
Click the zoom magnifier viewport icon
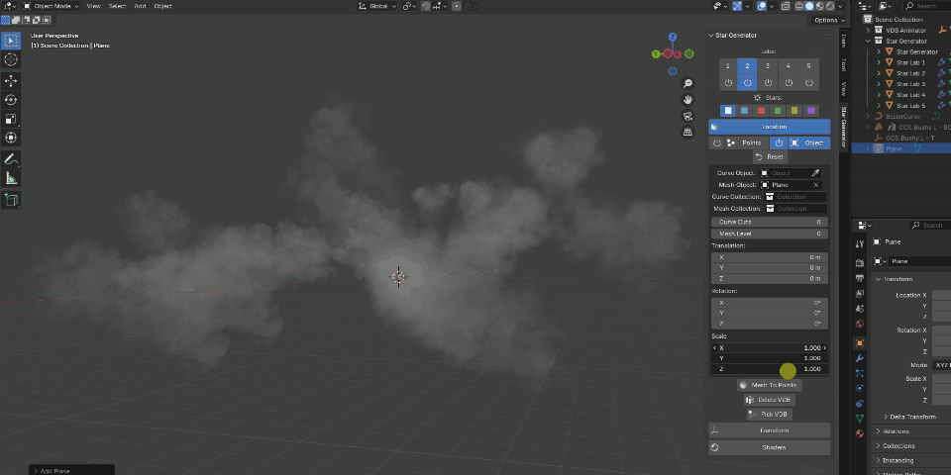[687, 83]
